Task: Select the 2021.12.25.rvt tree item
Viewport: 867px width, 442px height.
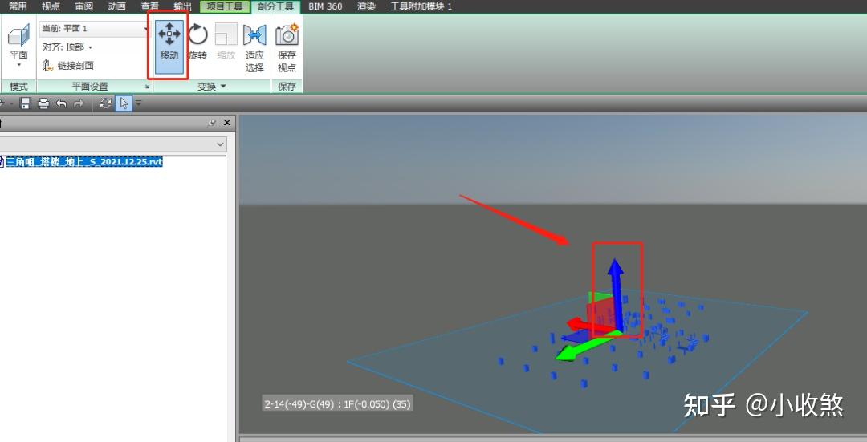Action: point(84,162)
